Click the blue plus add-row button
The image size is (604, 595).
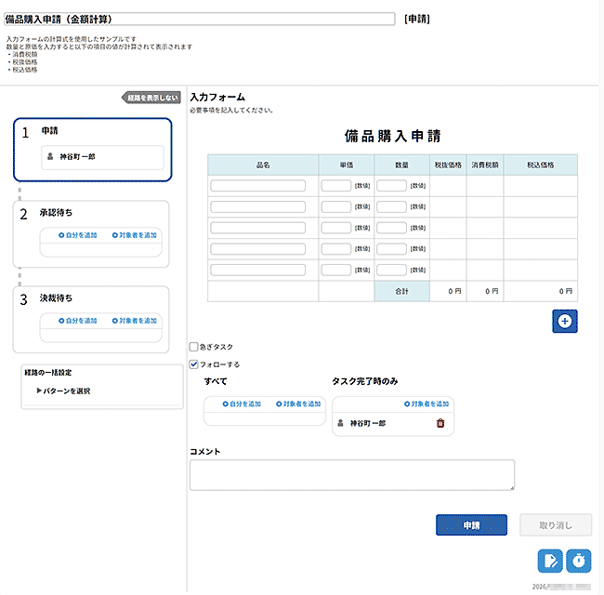click(565, 321)
